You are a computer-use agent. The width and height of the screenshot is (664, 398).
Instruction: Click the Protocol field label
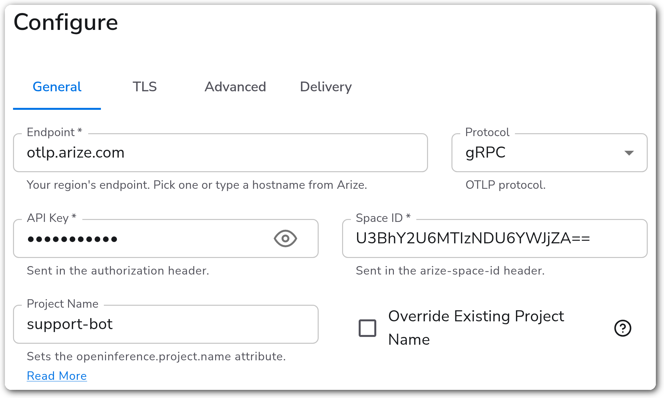(487, 132)
